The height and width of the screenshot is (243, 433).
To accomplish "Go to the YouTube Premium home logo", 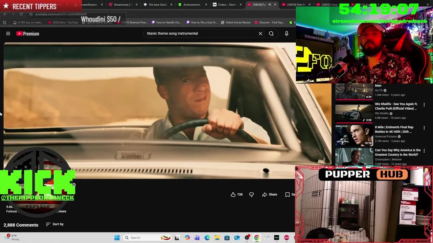I will (x=28, y=33).
